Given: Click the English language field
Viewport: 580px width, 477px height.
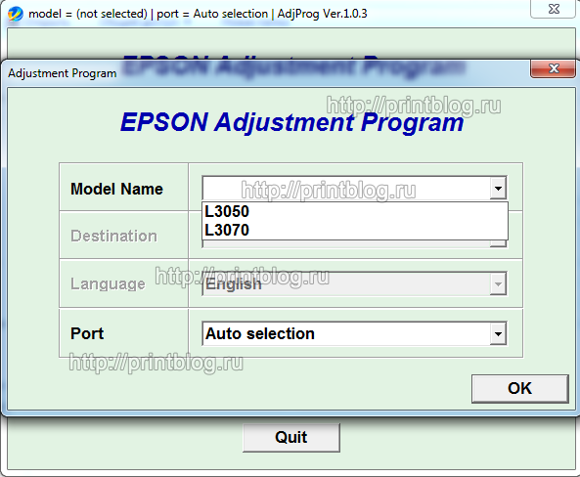Looking at the screenshot, I should (346, 284).
